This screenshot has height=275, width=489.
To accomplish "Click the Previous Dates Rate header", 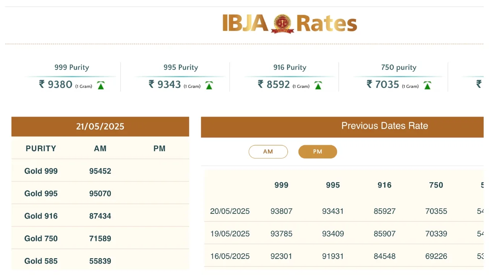I will click(384, 126).
